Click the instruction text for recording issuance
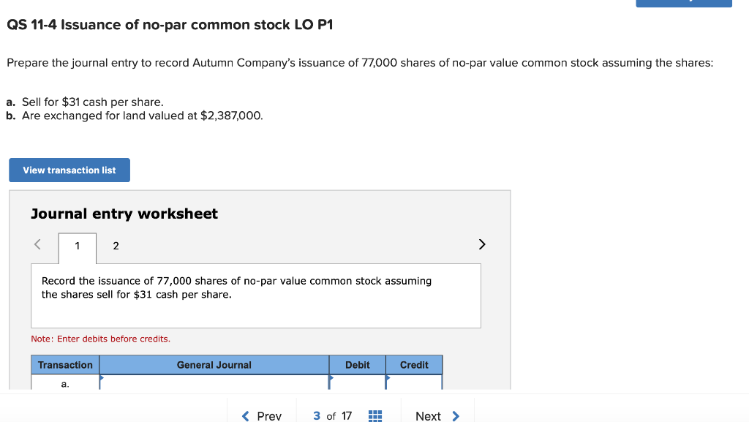The width and height of the screenshot is (749, 422). [236, 288]
